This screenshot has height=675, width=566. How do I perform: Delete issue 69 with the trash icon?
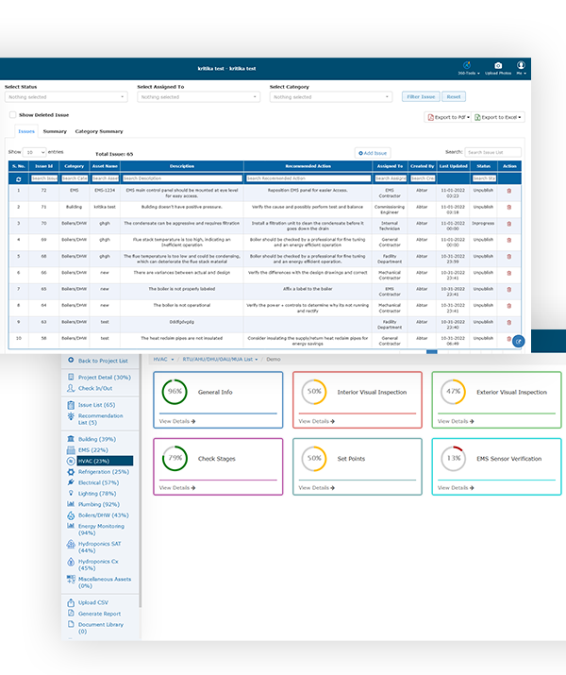tap(509, 240)
